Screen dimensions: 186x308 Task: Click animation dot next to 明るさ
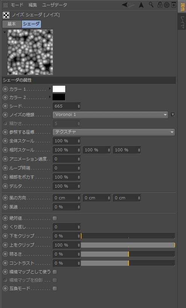coord(5,254)
